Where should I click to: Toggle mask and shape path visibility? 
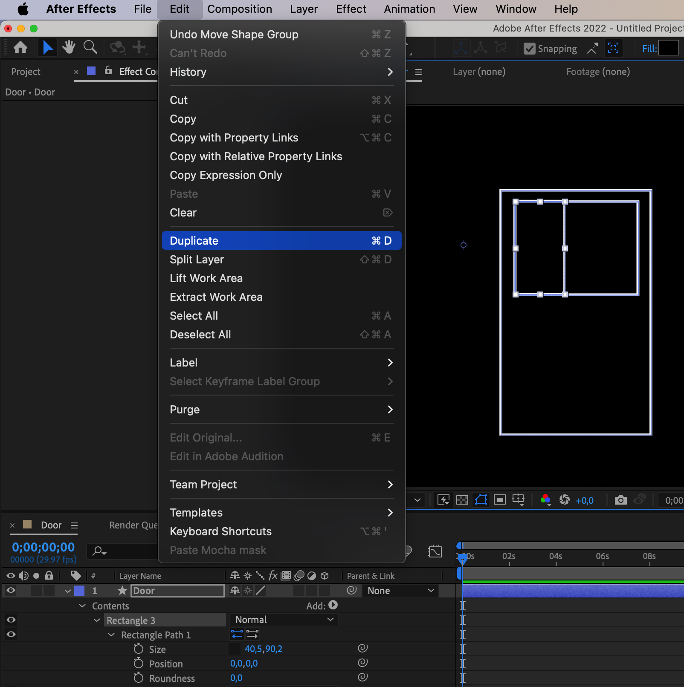pyautogui.click(x=481, y=500)
